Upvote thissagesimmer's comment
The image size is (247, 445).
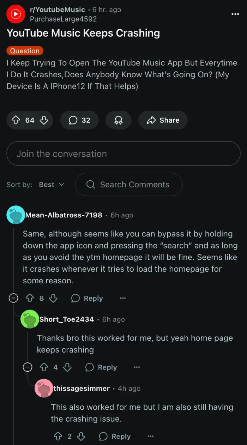58,437
